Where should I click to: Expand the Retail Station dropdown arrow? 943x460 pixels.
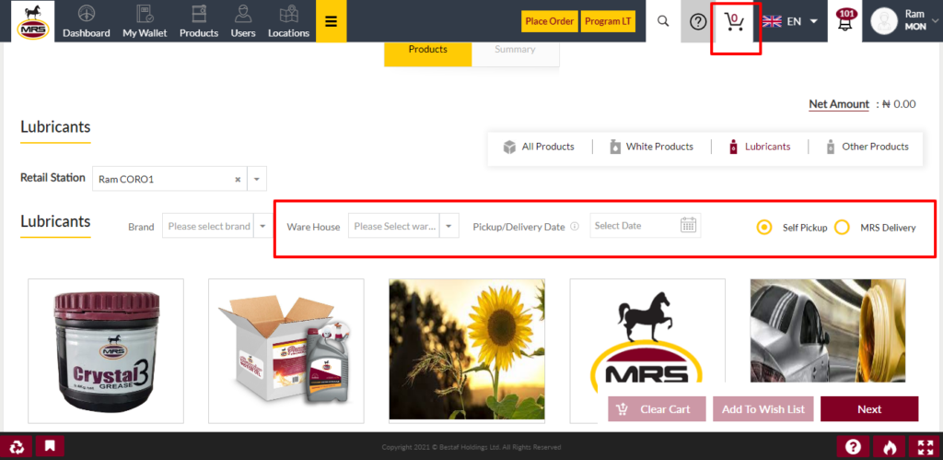pyautogui.click(x=257, y=180)
